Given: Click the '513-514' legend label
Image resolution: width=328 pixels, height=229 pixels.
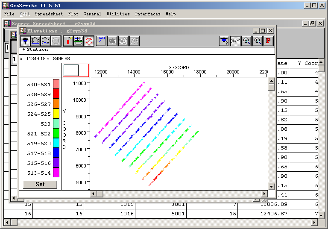Looking at the screenshot, I should (x=39, y=173).
